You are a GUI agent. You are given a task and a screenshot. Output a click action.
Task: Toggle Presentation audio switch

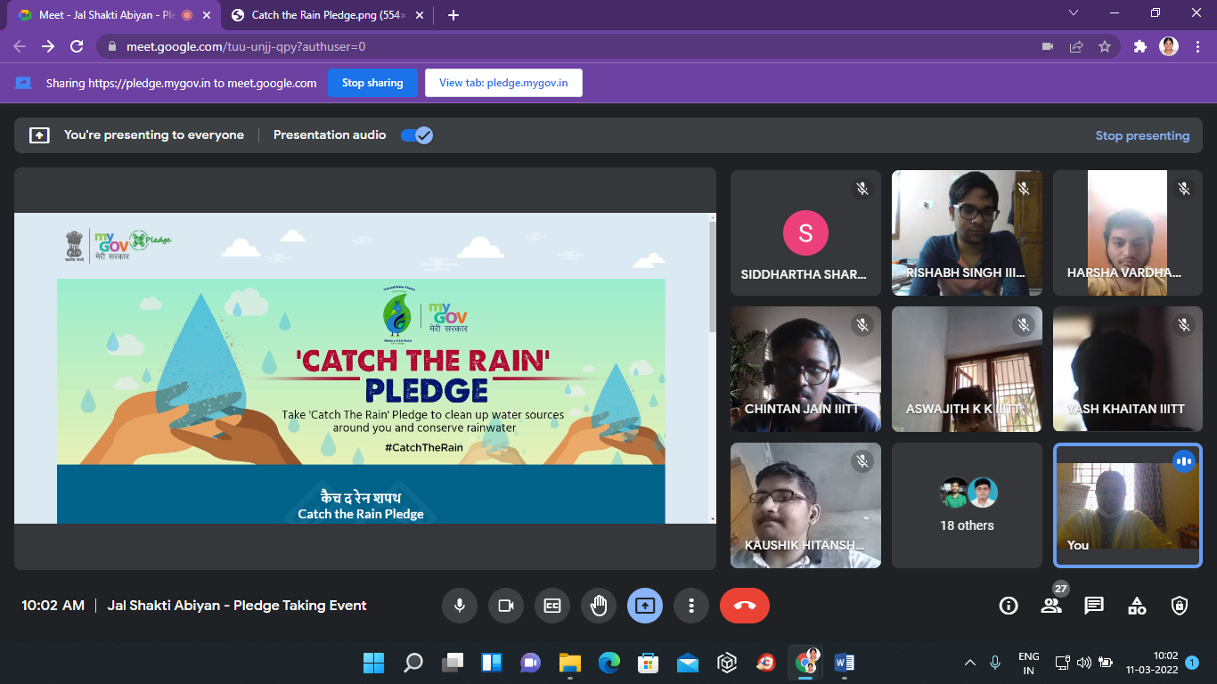point(416,135)
